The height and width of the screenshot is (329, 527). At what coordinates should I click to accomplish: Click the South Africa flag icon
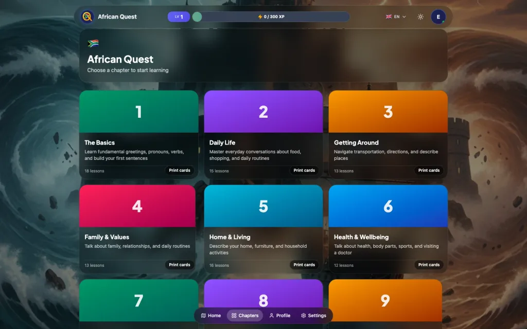(x=93, y=43)
